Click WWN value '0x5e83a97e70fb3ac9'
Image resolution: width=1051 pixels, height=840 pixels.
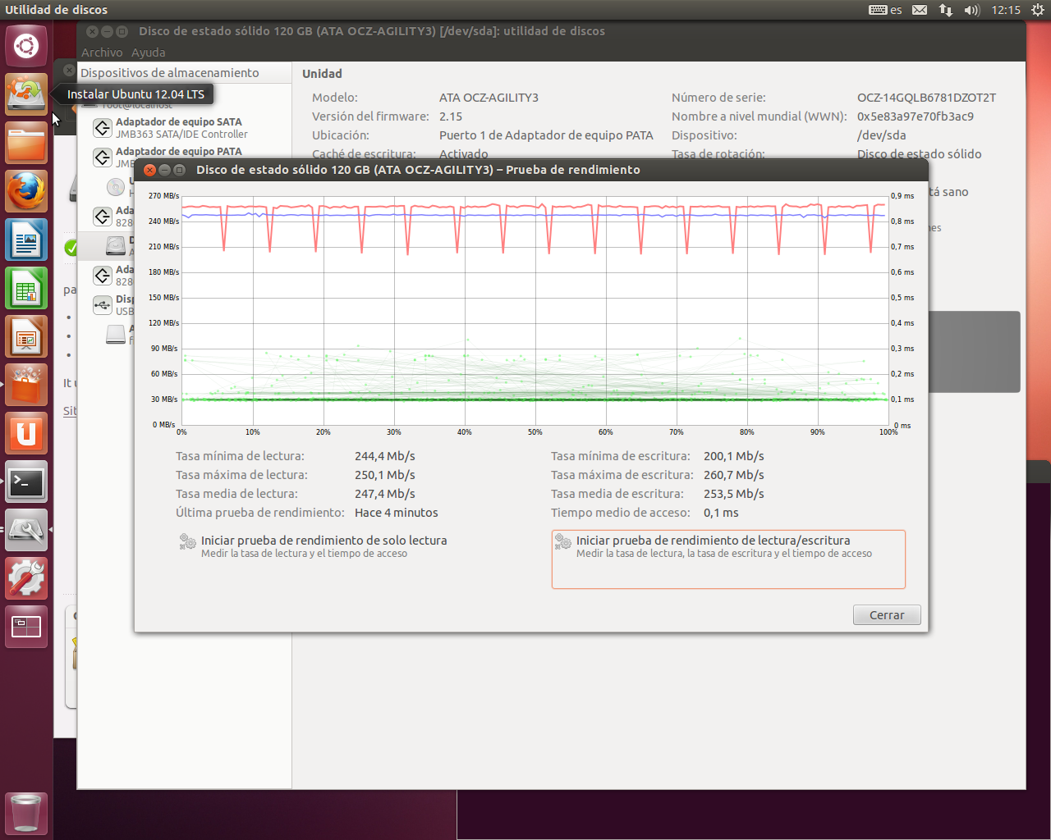pos(916,116)
